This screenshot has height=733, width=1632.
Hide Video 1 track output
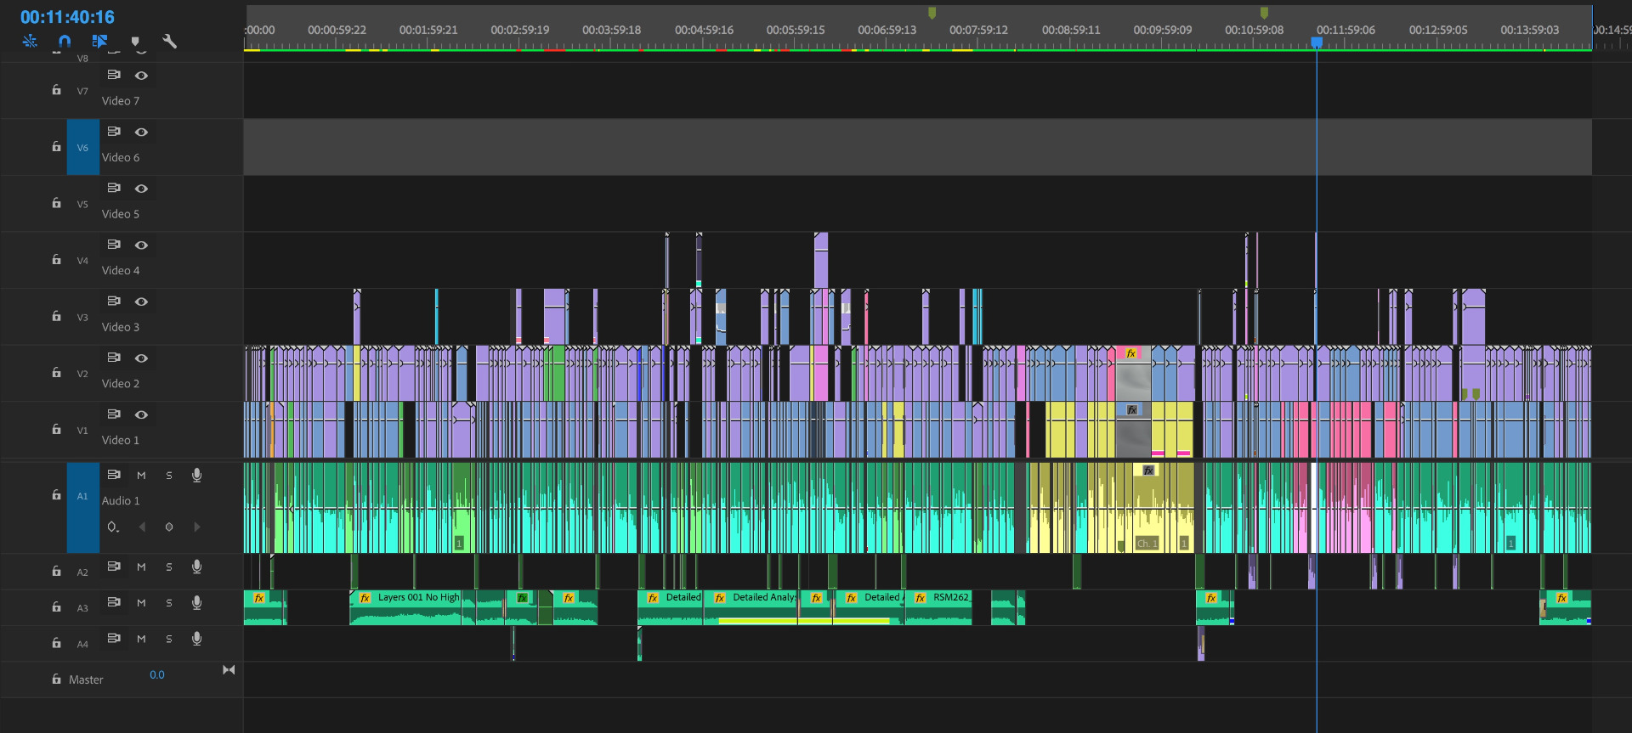(x=141, y=414)
